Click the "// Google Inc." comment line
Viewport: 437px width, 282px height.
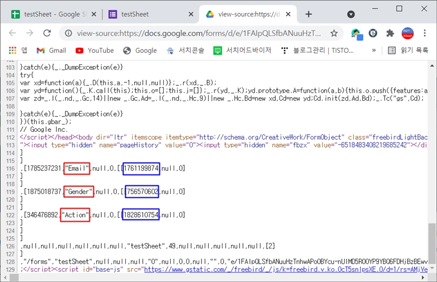(44, 130)
